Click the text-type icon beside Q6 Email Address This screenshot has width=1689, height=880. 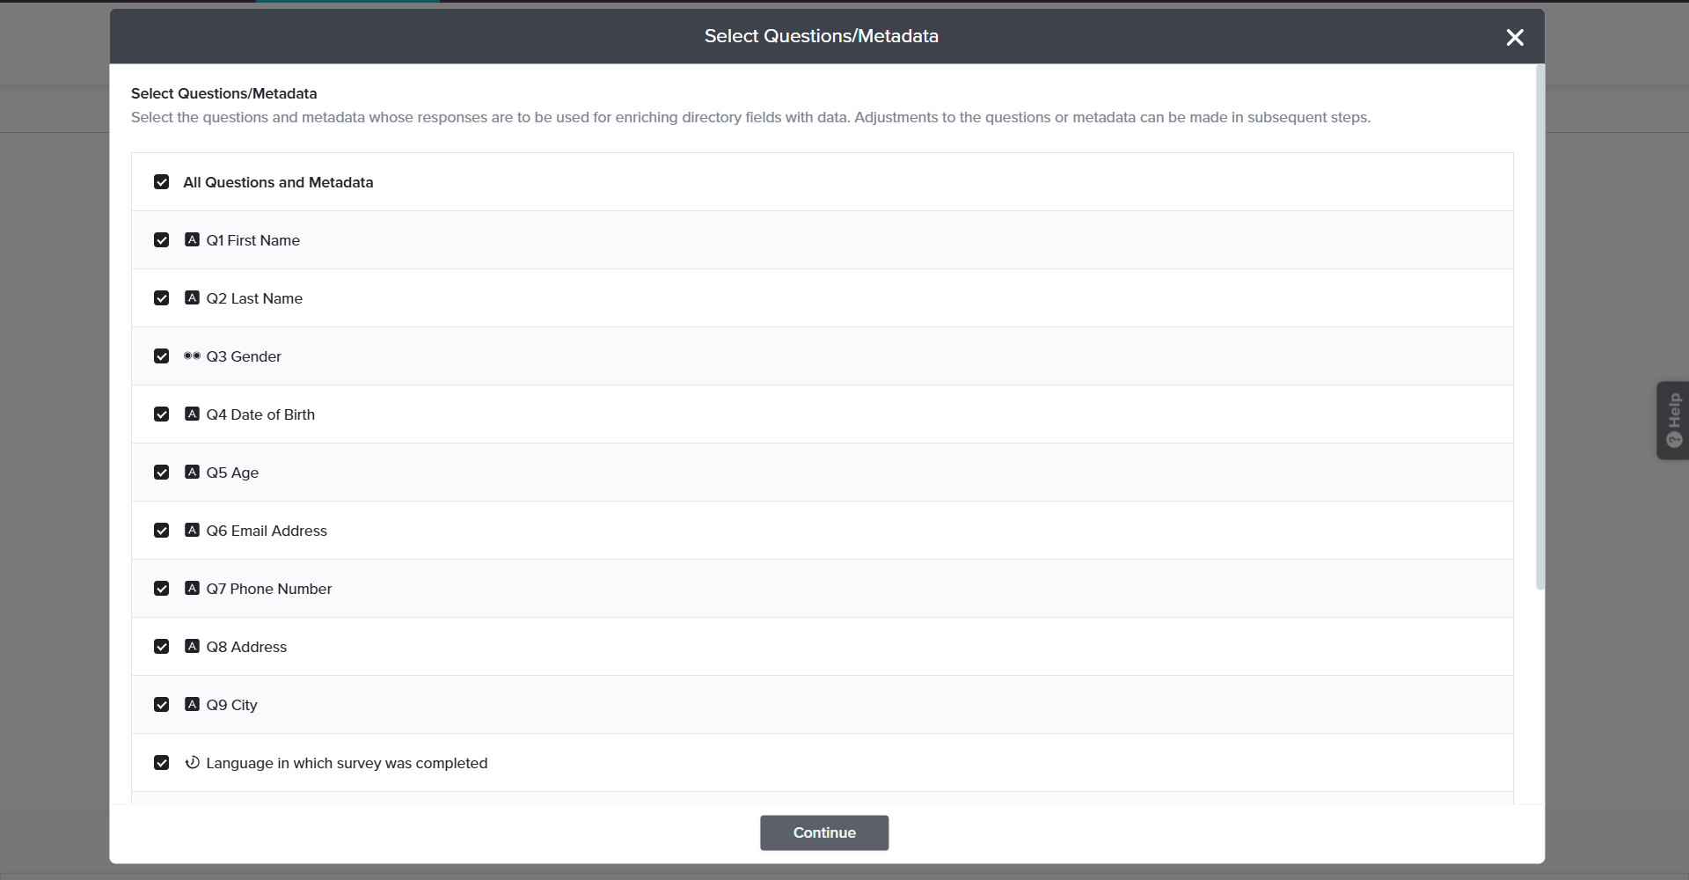[x=192, y=530]
